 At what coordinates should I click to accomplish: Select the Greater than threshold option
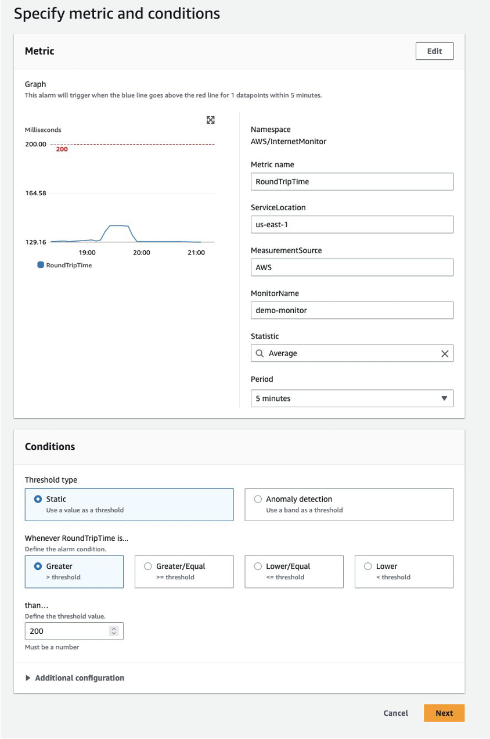tap(38, 566)
